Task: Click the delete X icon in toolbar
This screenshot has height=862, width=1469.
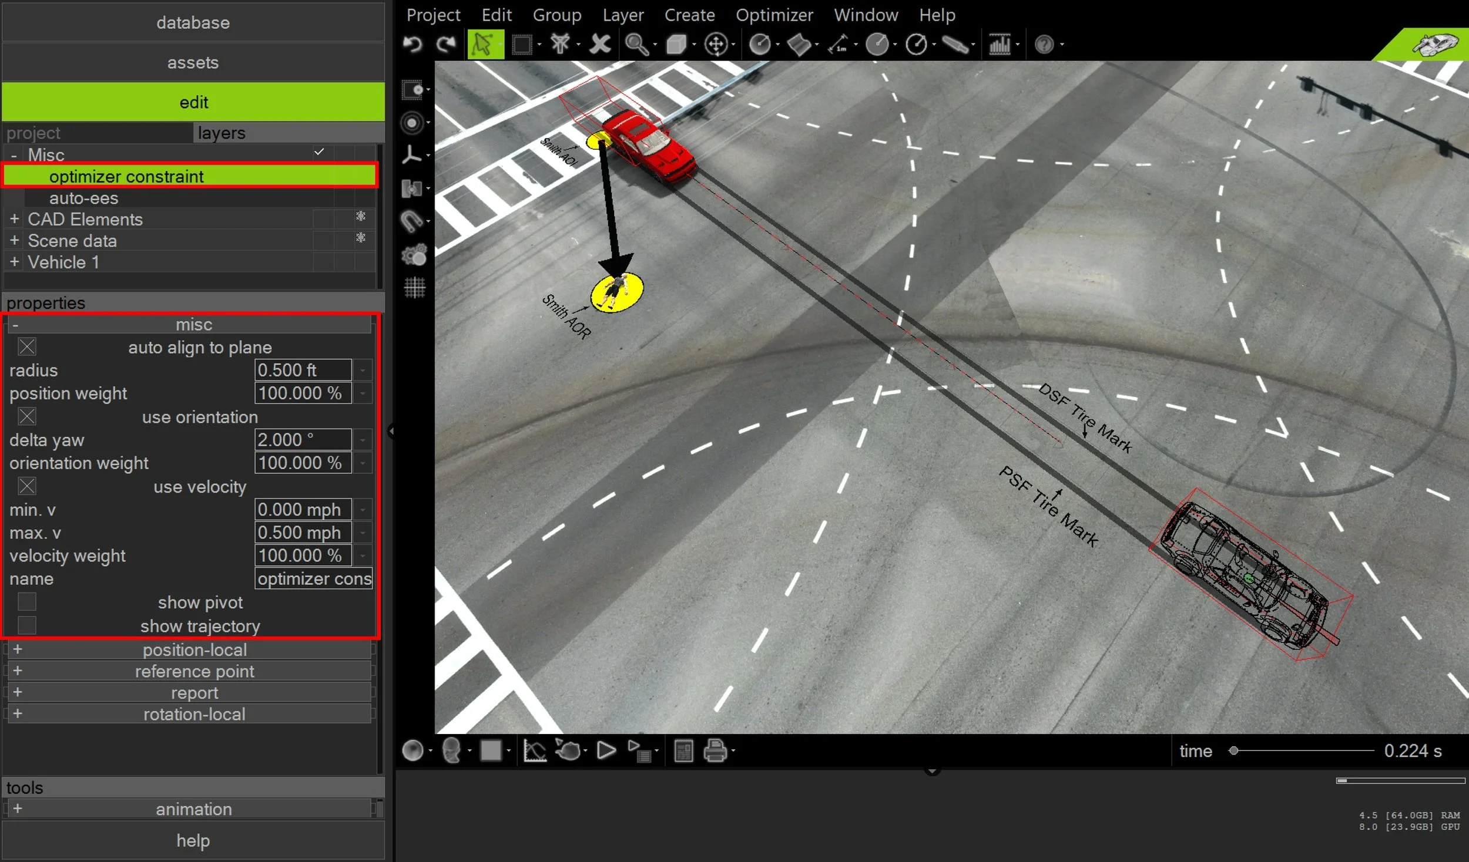Action: 600,44
